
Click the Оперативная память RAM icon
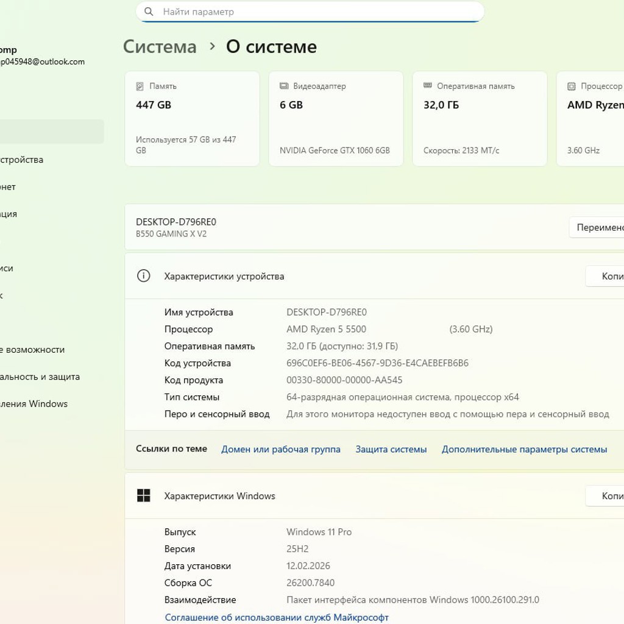pos(427,85)
